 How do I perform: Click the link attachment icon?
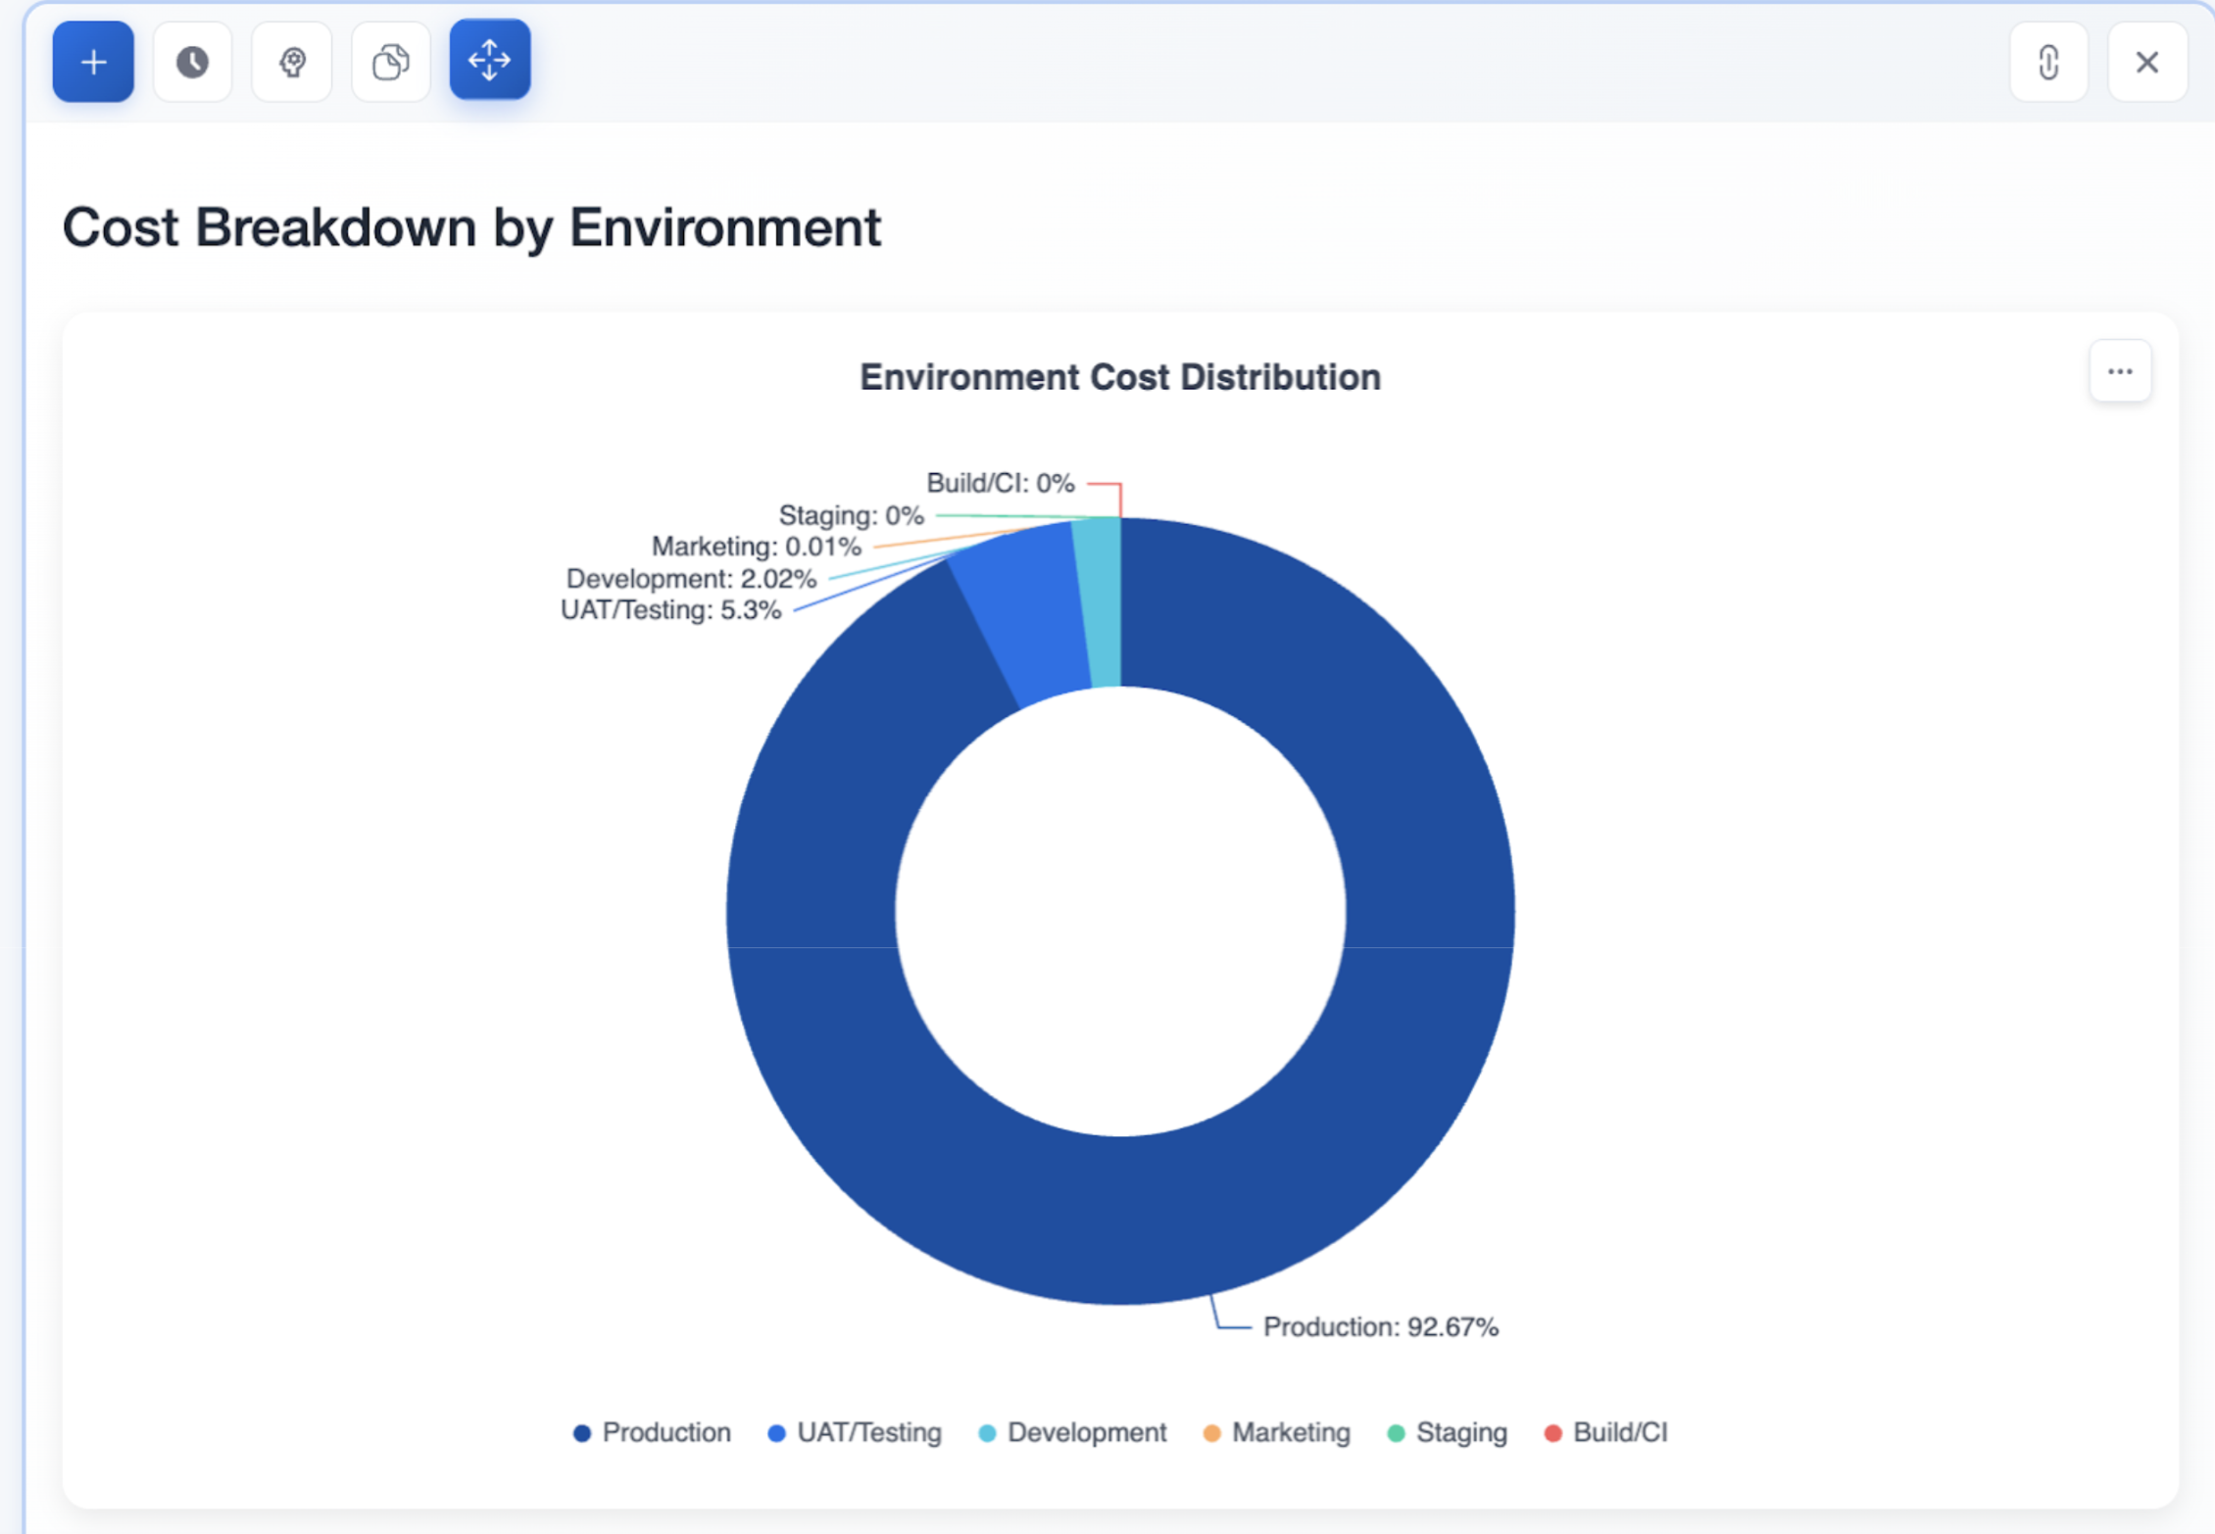[x=2047, y=62]
